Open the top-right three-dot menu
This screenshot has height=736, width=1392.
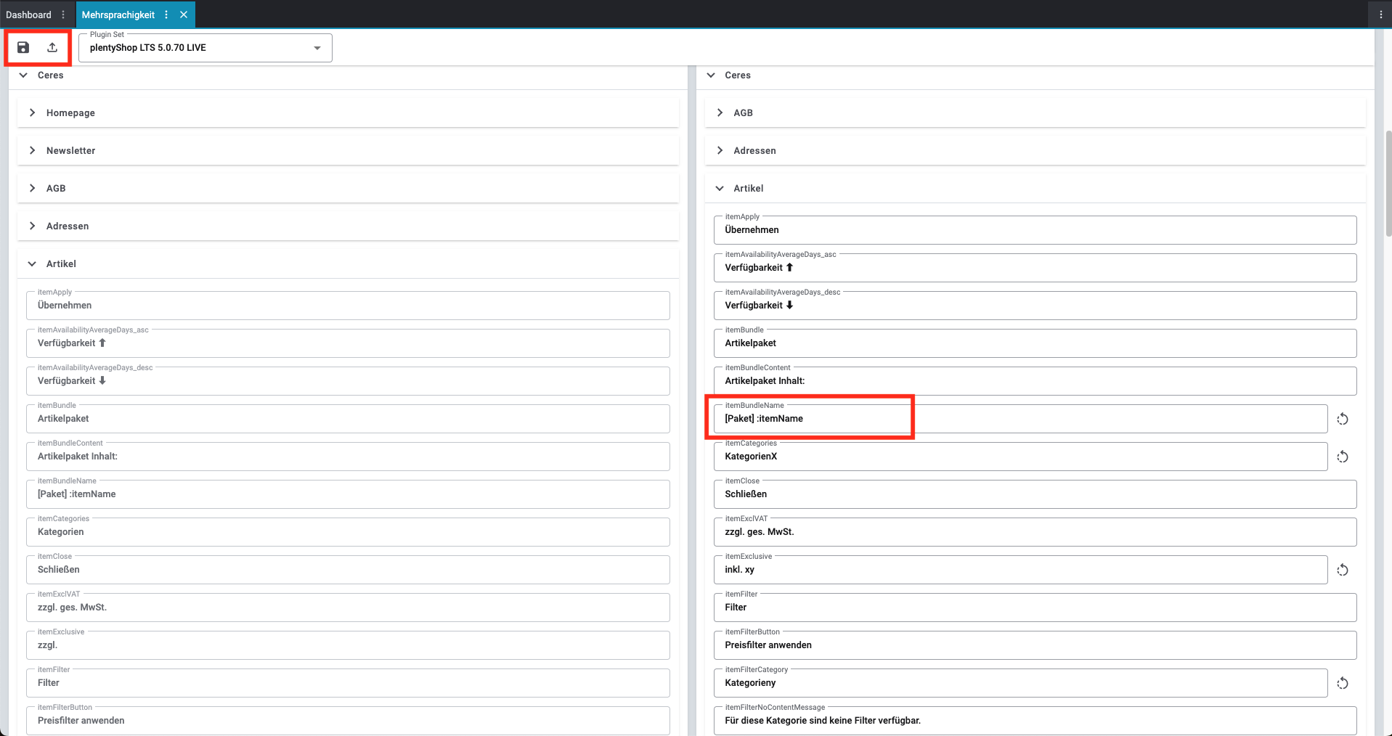1380,15
